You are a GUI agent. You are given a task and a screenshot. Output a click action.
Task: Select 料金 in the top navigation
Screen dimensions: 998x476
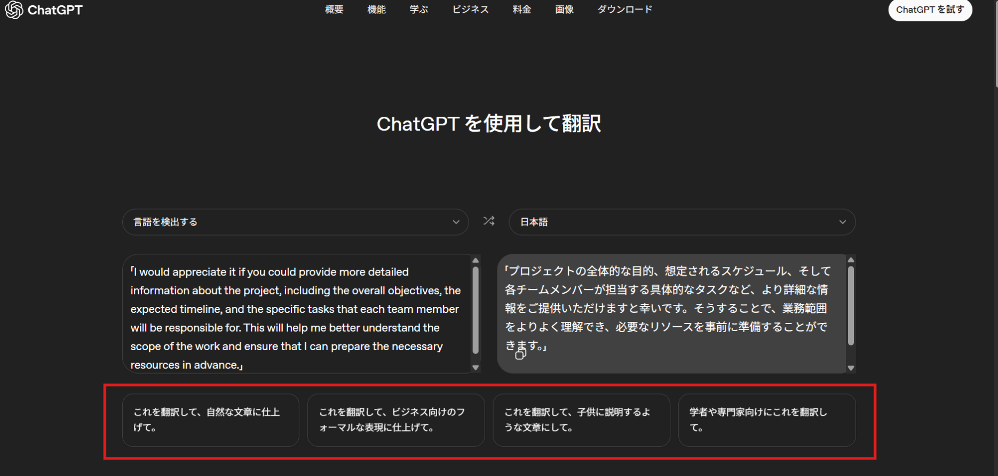coord(521,10)
